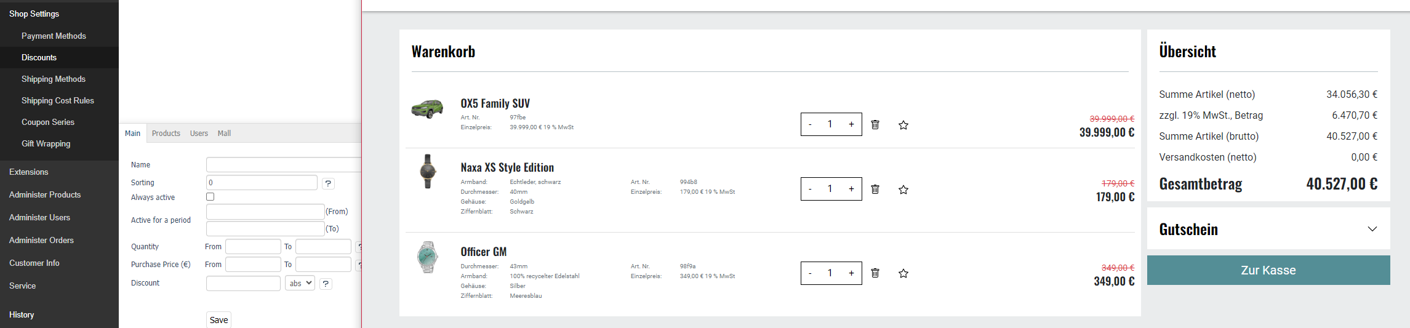Remove Officer GM using trash icon
Viewport: 1410px width, 328px height.
875,273
